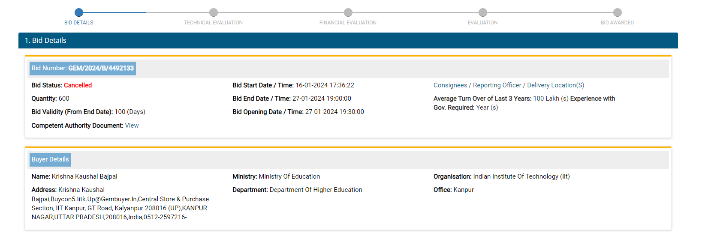
Task: Collapse the '1. Bid Details' header bar
Action: click(x=348, y=40)
